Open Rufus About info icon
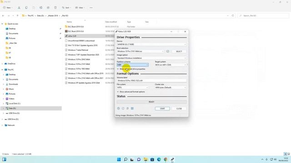The width and height of the screenshot is (291, 163). pos(123,109)
